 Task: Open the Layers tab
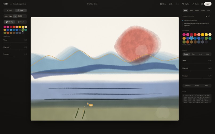click(x=202, y=11)
